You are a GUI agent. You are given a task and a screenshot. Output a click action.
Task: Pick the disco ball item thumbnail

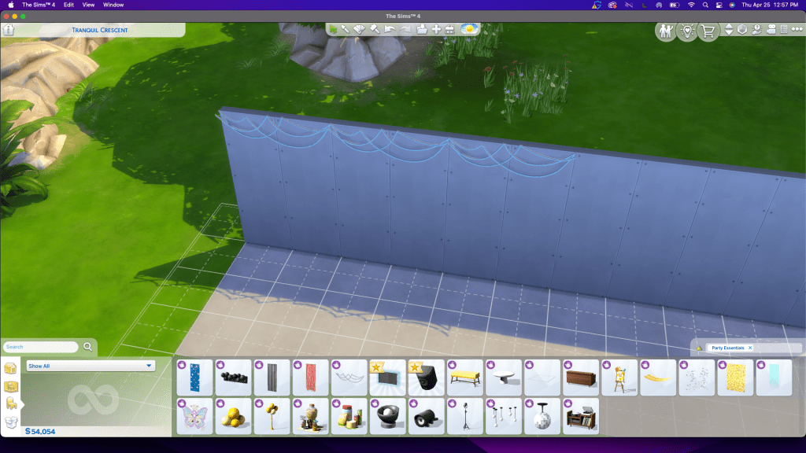[x=542, y=416]
